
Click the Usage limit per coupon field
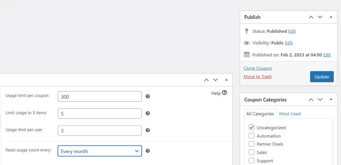[x=100, y=97]
